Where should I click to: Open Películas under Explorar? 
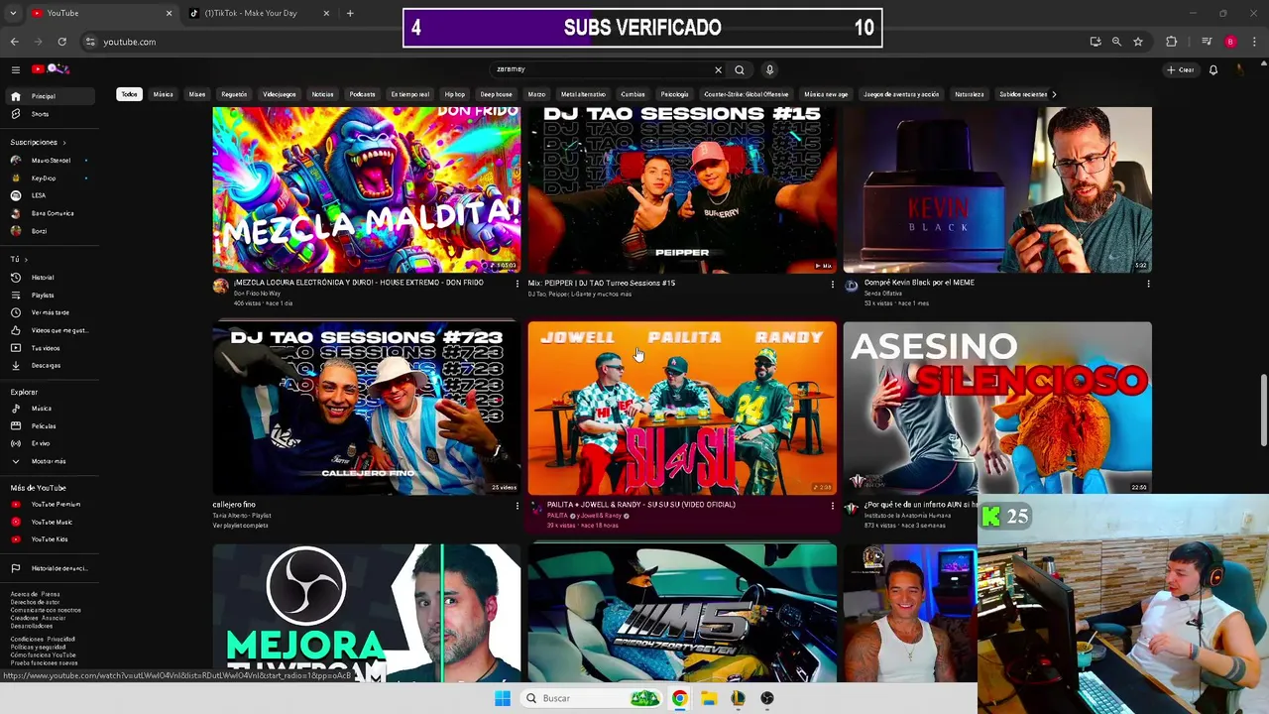pos(49,426)
